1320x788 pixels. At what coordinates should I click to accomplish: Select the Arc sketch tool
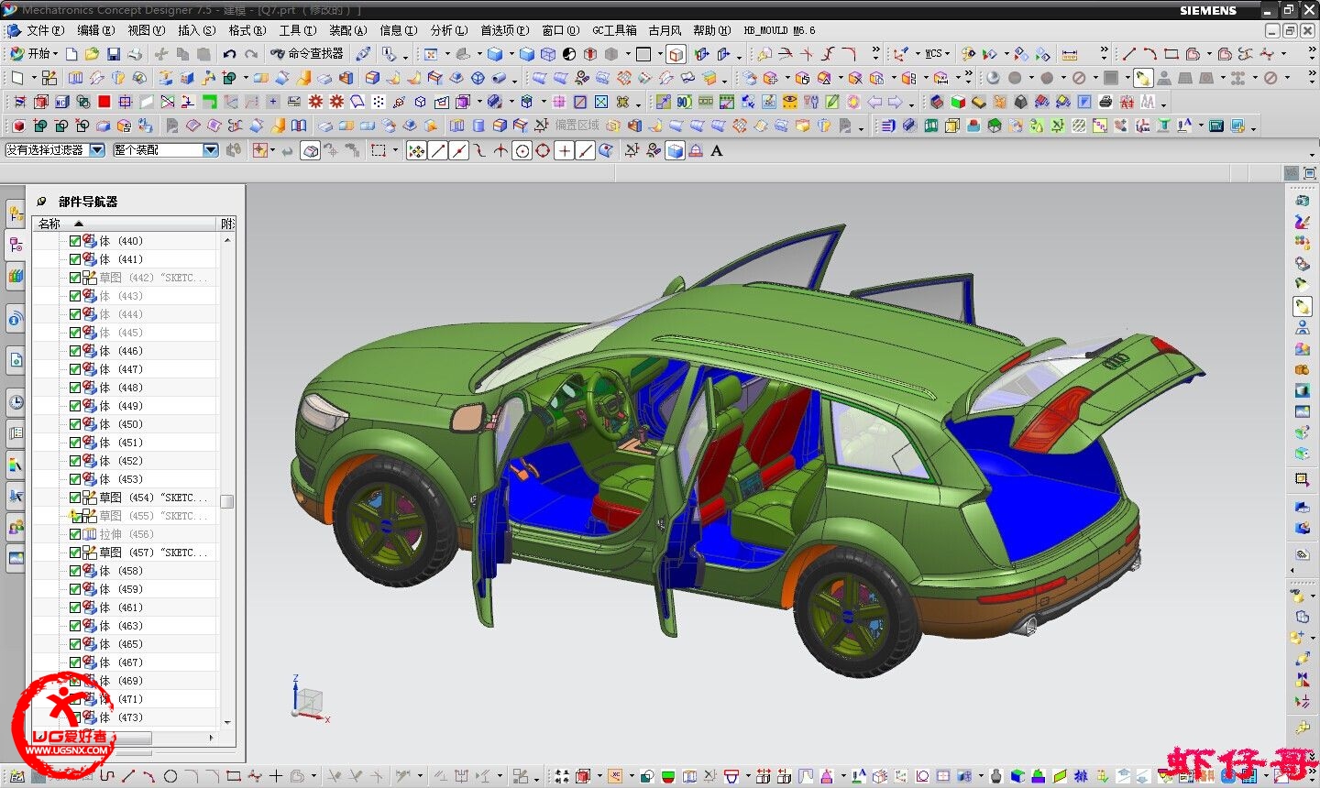pyautogui.click(x=1149, y=54)
